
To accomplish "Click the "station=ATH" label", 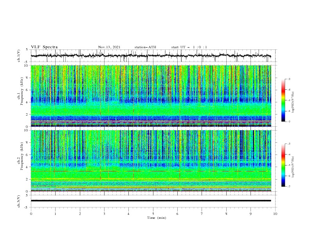I will point(145,47).
